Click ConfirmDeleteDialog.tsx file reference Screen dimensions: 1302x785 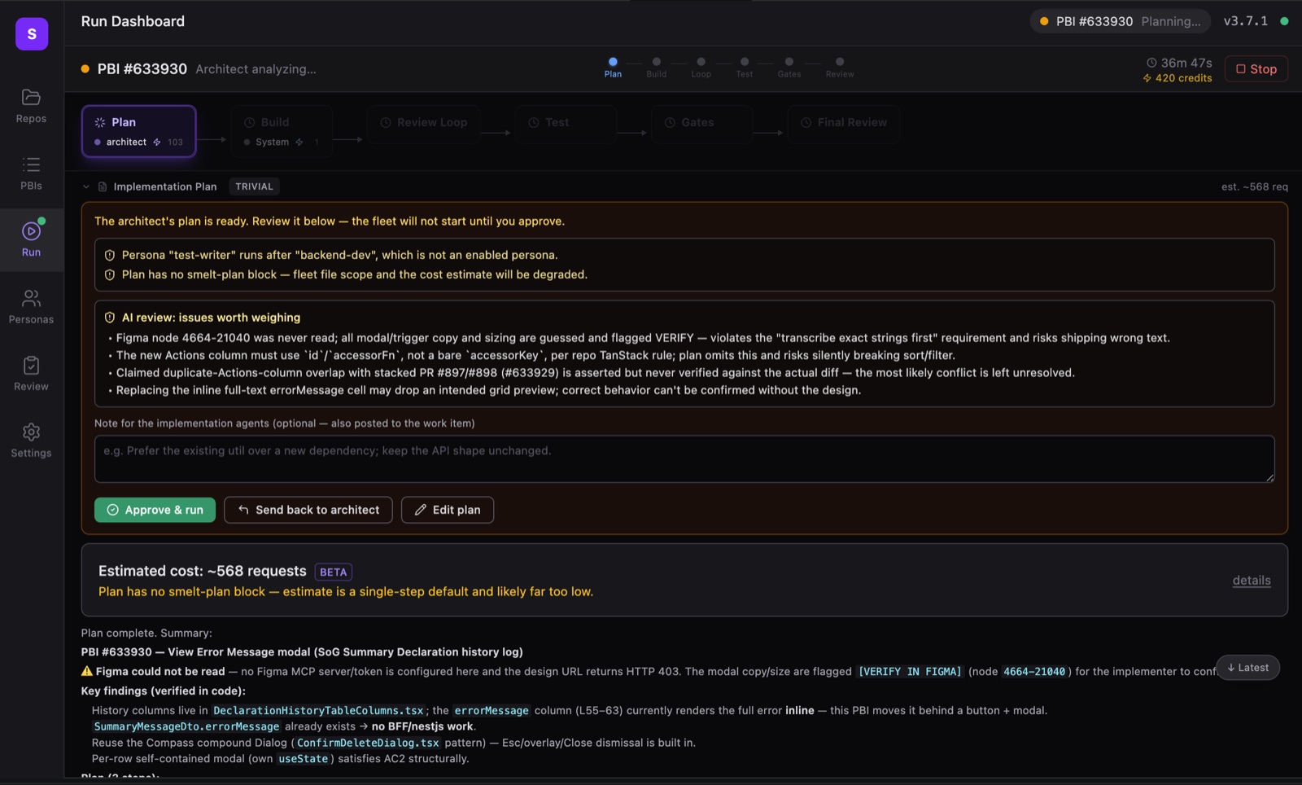point(368,743)
